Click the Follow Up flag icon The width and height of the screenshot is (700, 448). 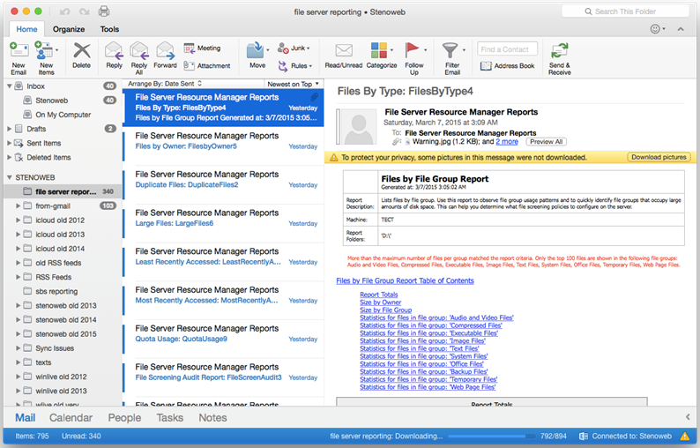pos(412,50)
